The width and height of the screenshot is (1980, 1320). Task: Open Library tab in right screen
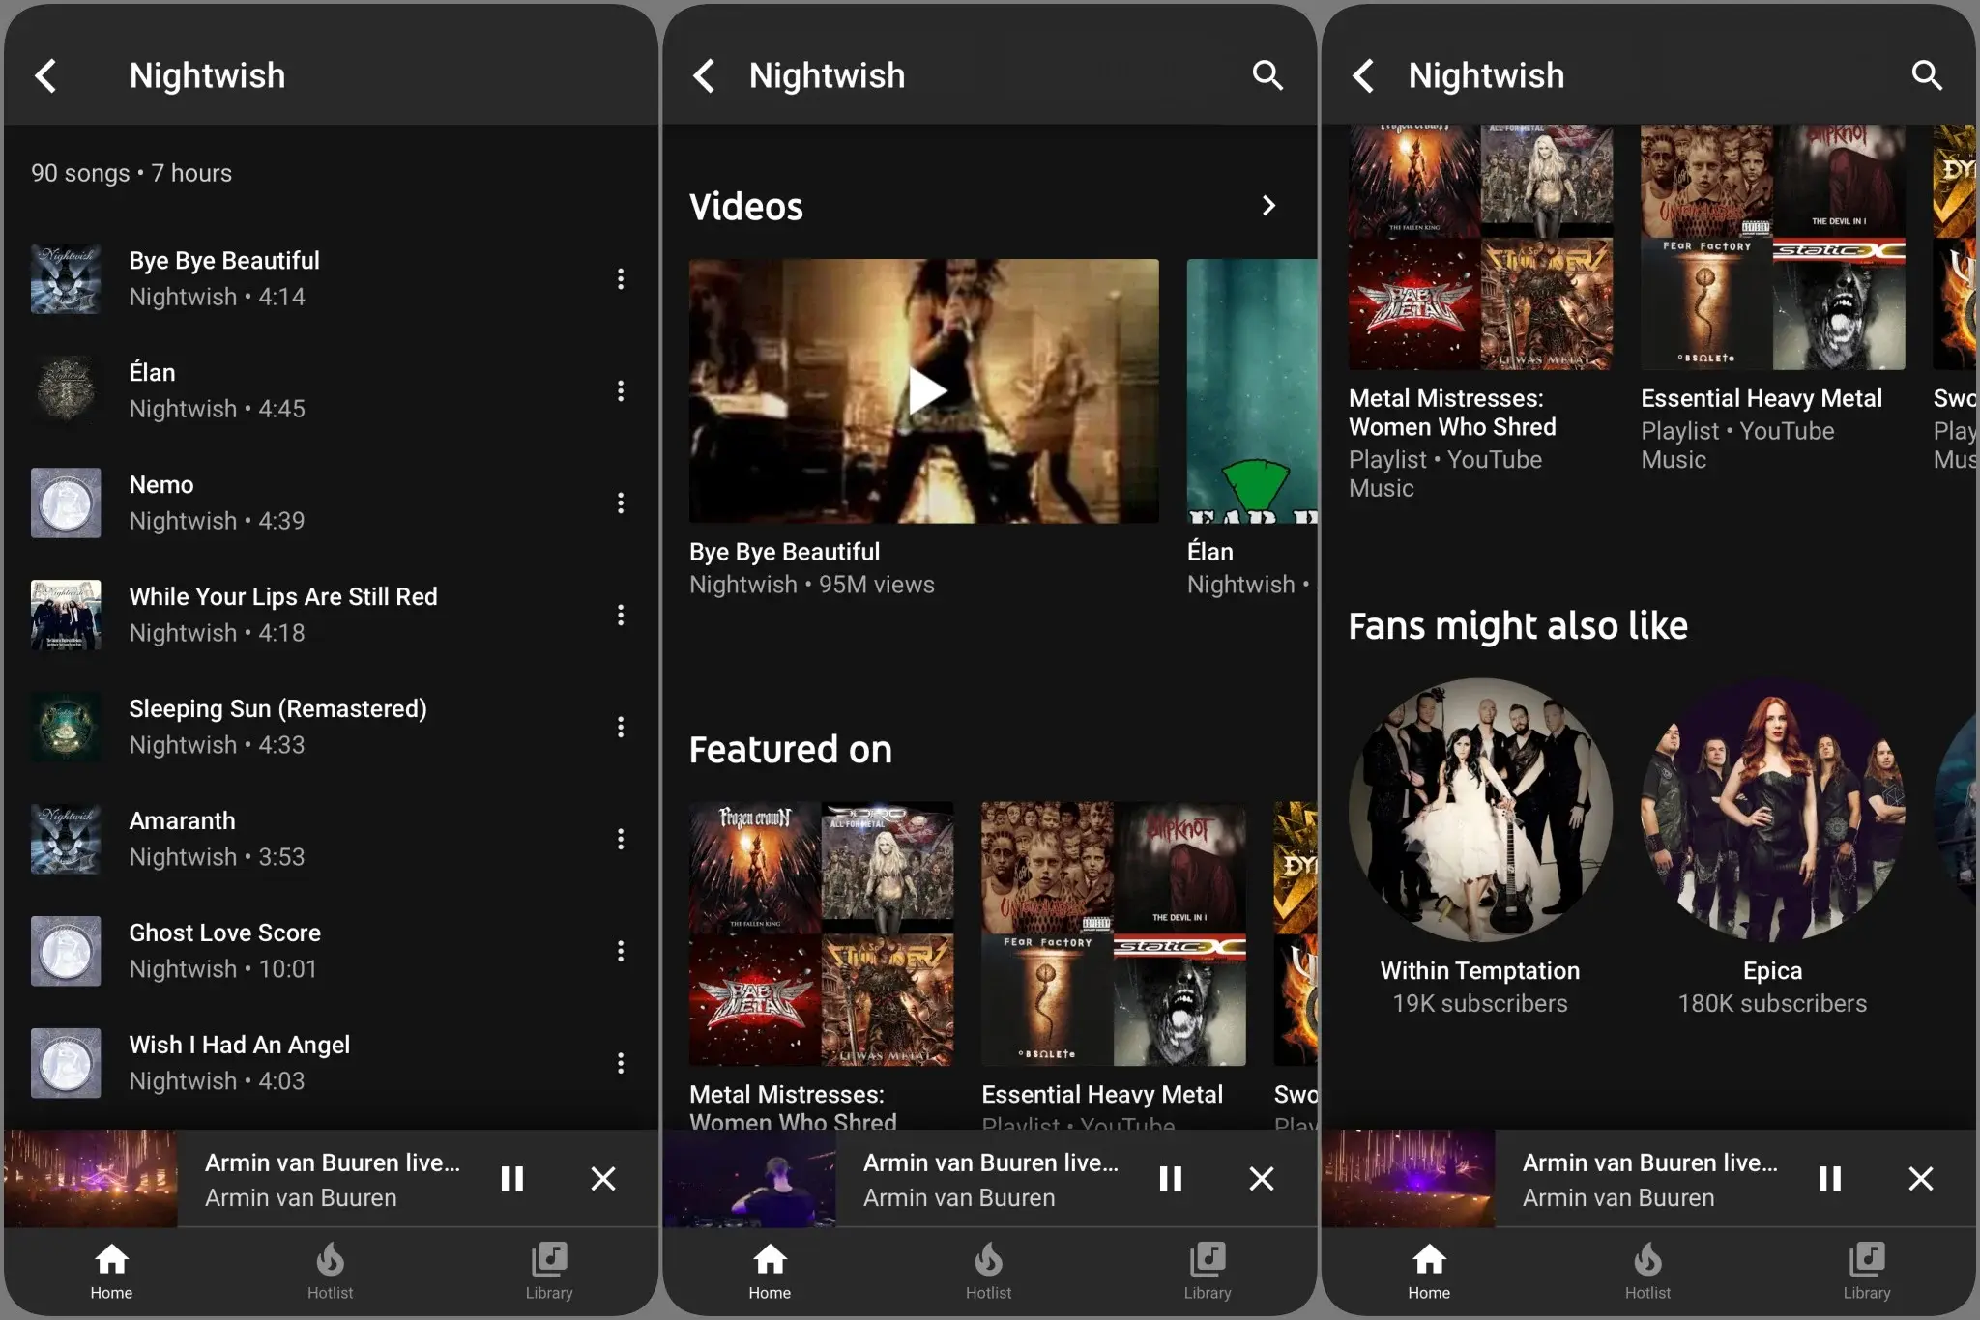pyautogui.click(x=1866, y=1271)
